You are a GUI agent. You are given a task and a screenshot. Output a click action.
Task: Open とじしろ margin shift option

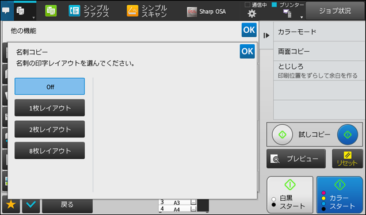[x=319, y=71]
